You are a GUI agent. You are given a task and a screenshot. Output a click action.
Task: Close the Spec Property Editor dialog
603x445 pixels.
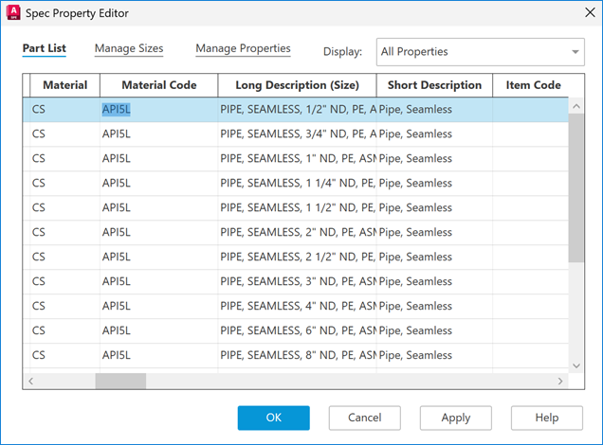click(580, 14)
